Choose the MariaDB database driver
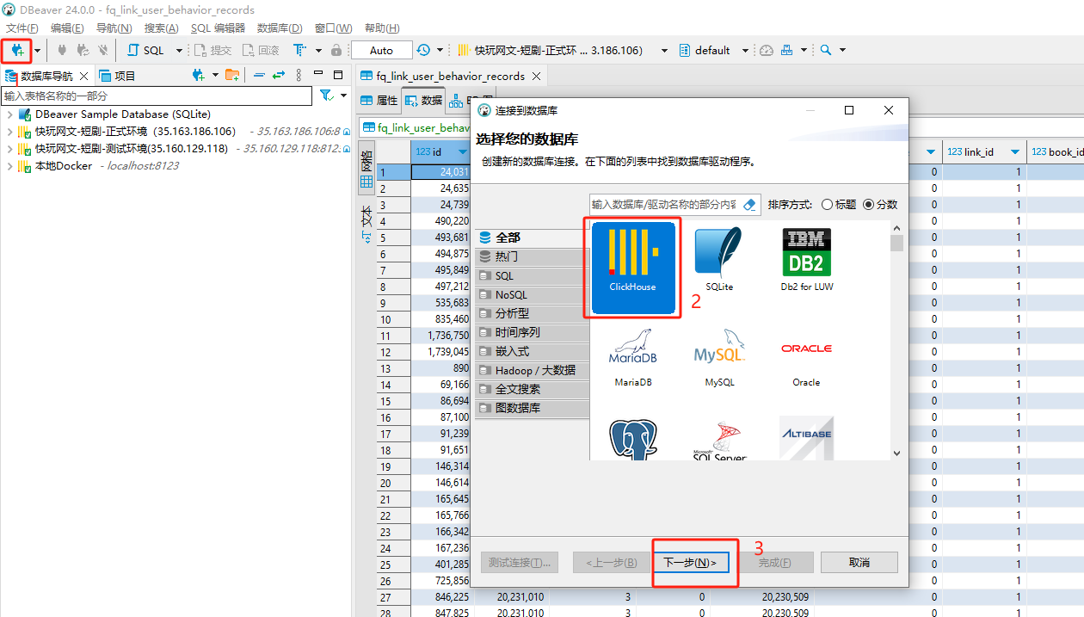Image resolution: width=1084 pixels, height=617 pixels. 632,356
